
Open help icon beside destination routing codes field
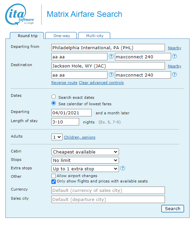click(111, 75)
